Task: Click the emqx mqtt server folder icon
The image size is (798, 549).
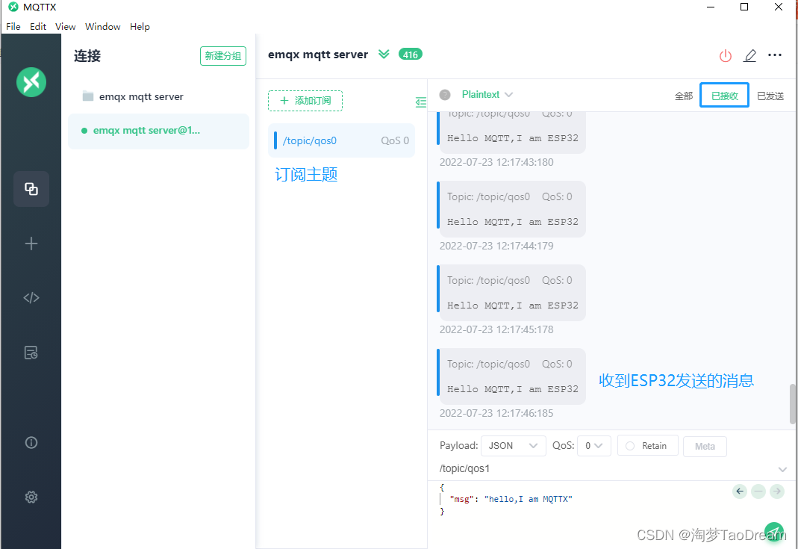Action: tap(88, 96)
